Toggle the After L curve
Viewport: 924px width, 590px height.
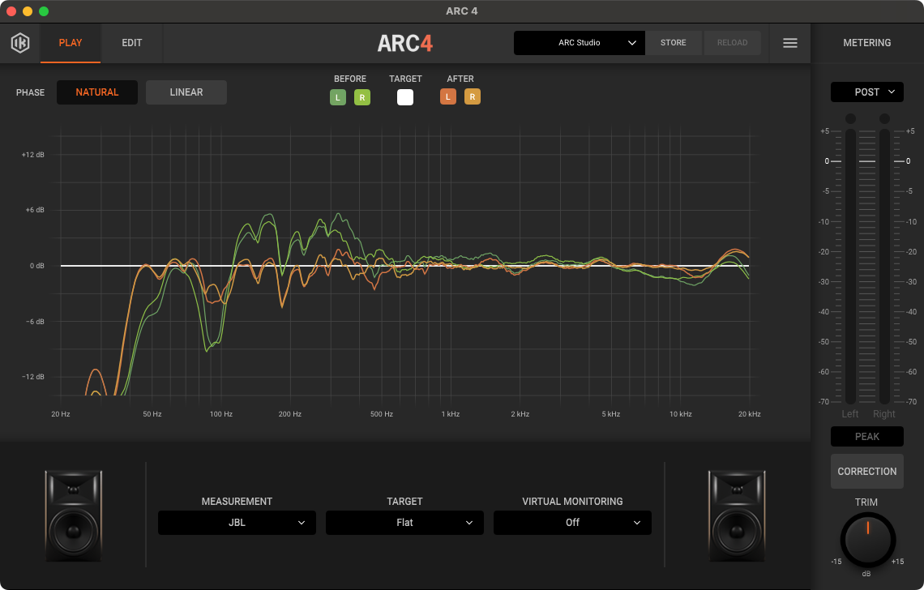coord(448,96)
